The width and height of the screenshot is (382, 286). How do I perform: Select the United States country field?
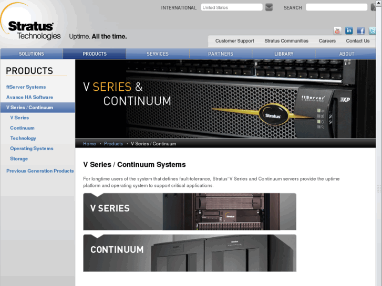[x=232, y=7]
